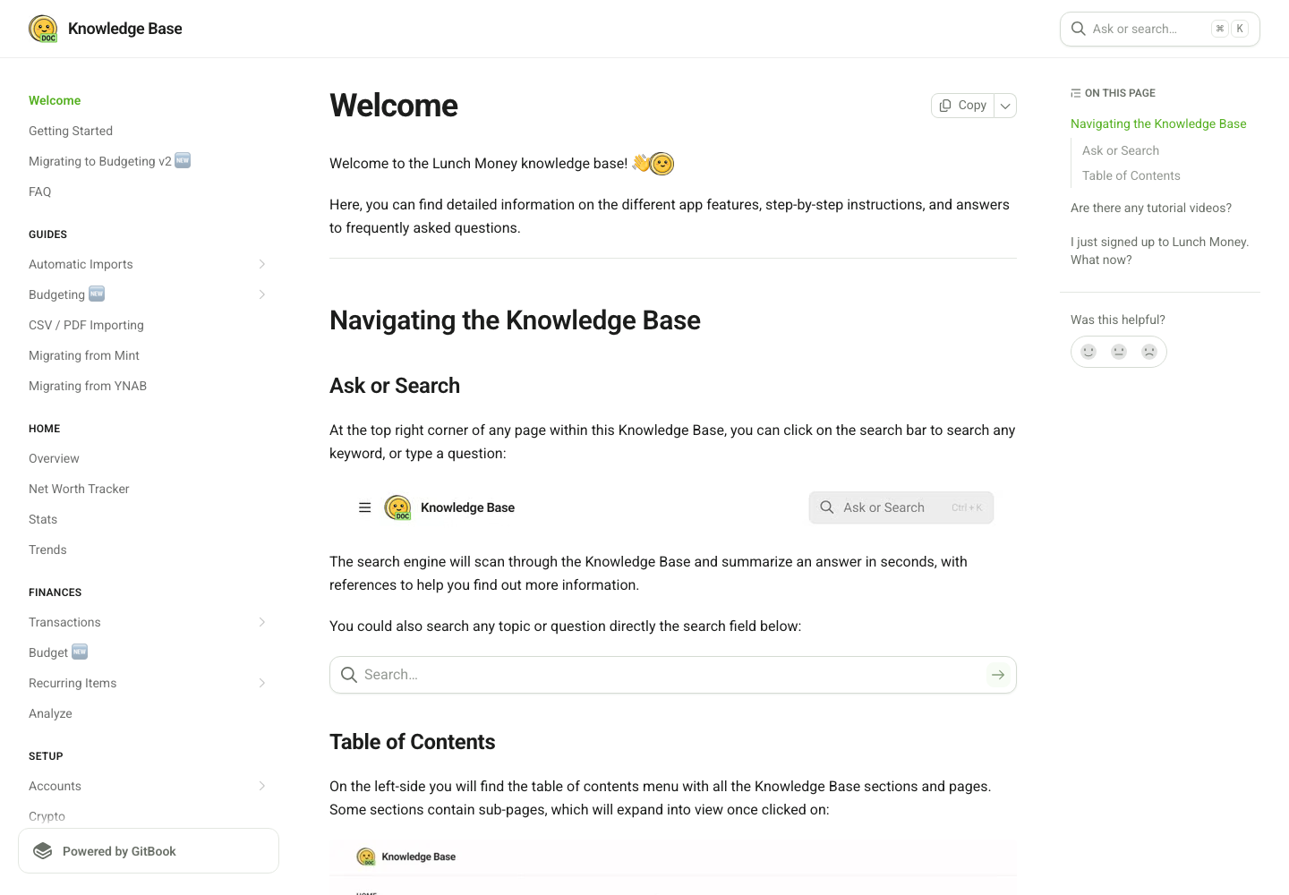Screen dimensions: 1289x895
Task: Open Migrating from Mint guide
Action: click(84, 355)
